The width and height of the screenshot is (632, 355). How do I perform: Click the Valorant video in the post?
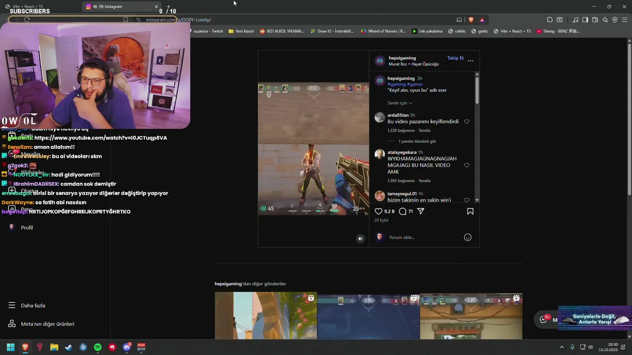click(313, 148)
